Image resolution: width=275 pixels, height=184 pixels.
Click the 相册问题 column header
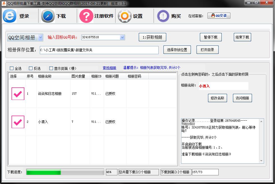[115, 76]
